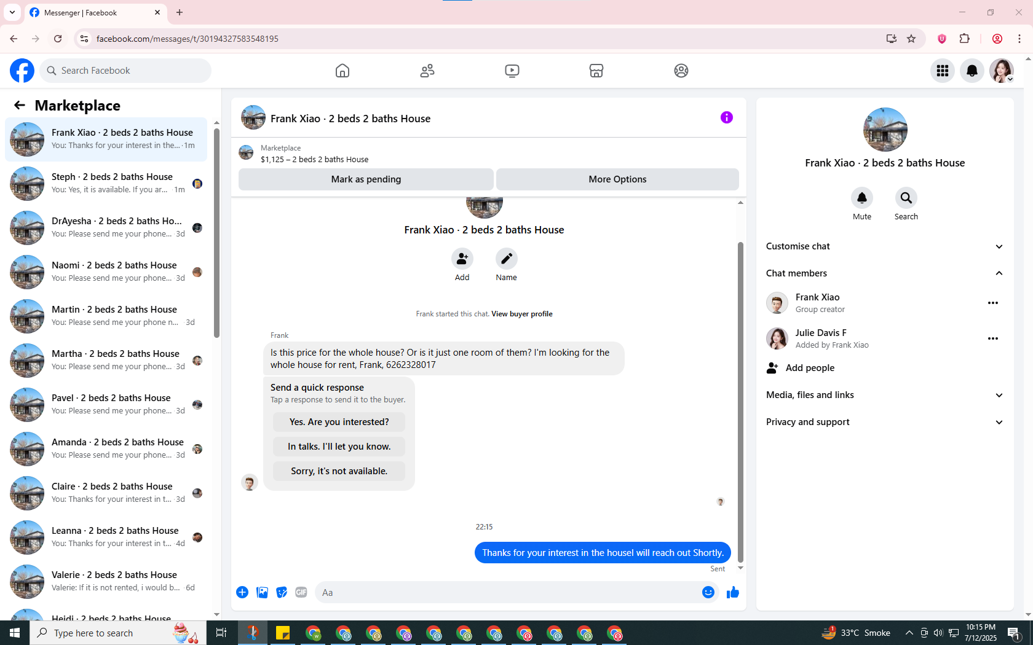
Task: Open the Home feed icon
Action: (342, 71)
